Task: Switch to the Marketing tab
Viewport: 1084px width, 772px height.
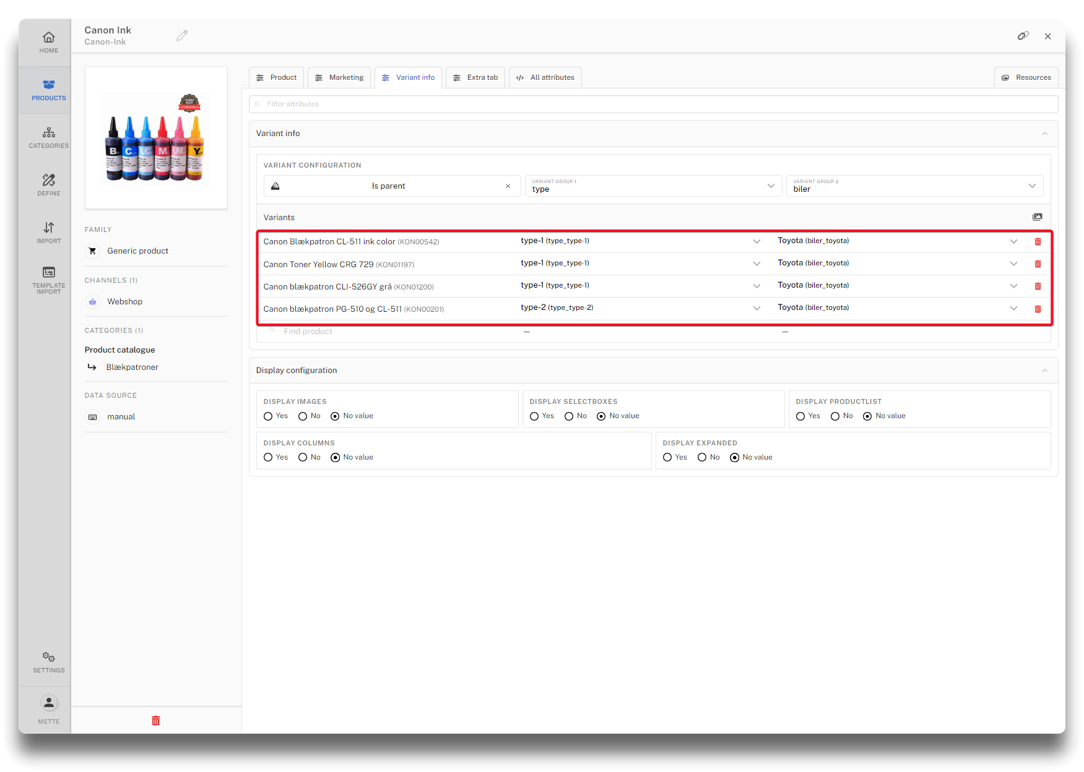Action: 339,78
